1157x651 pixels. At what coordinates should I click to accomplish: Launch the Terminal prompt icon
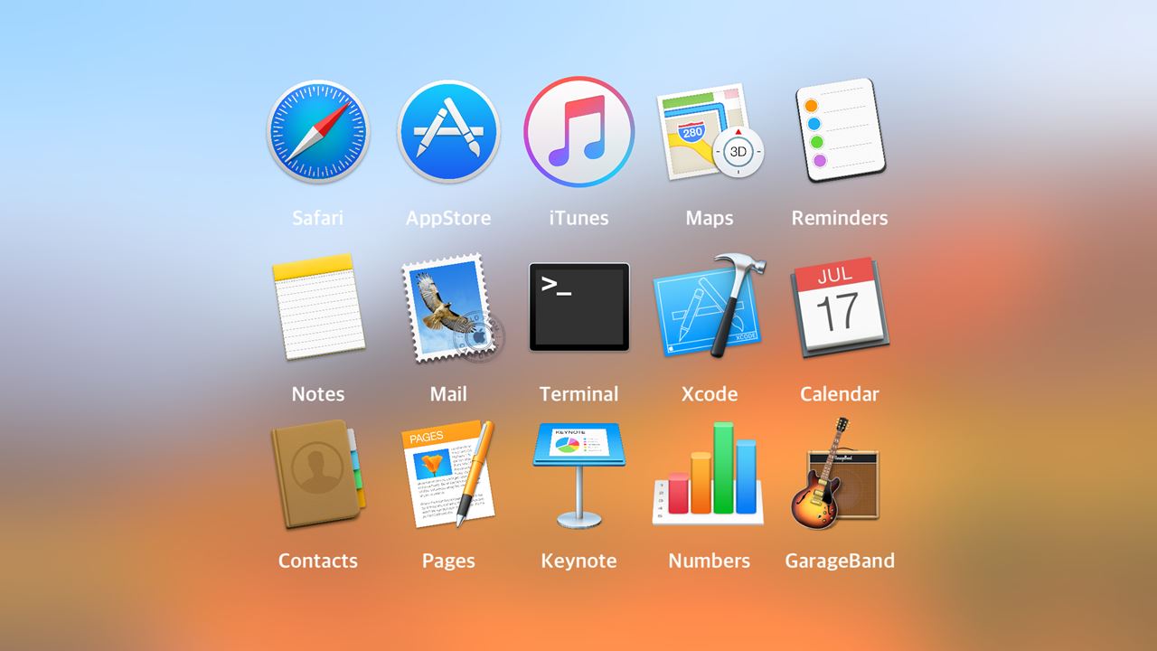coord(579,307)
